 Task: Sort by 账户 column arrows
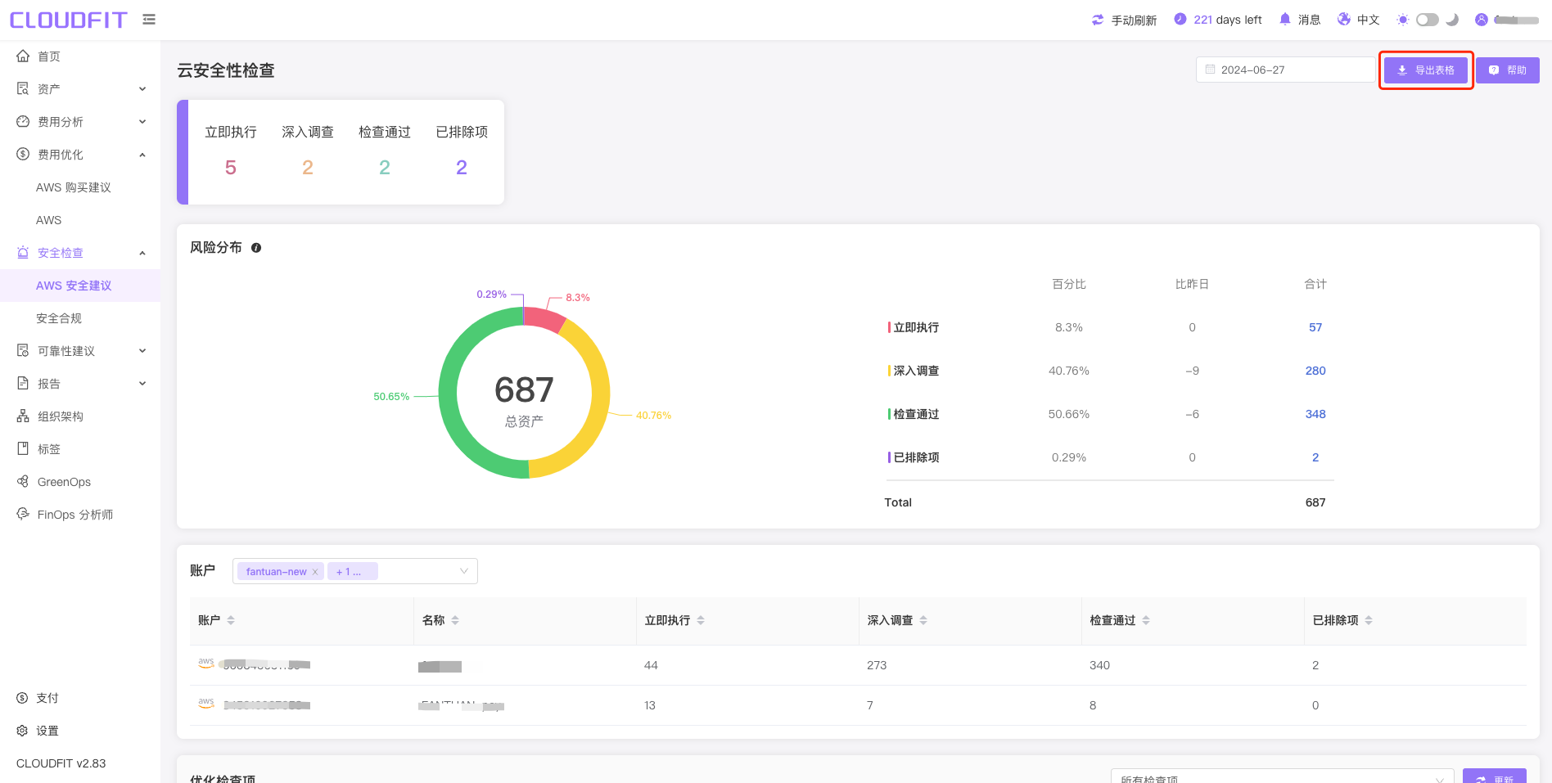click(231, 620)
